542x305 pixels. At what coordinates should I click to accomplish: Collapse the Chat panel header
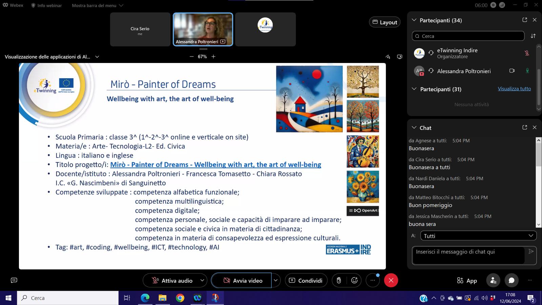[414, 127]
